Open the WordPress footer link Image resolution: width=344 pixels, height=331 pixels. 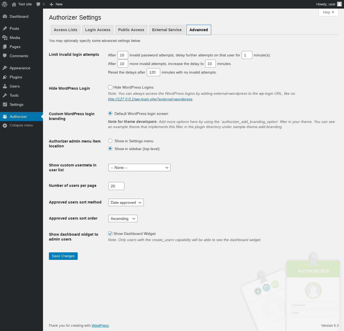pyautogui.click(x=100, y=326)
